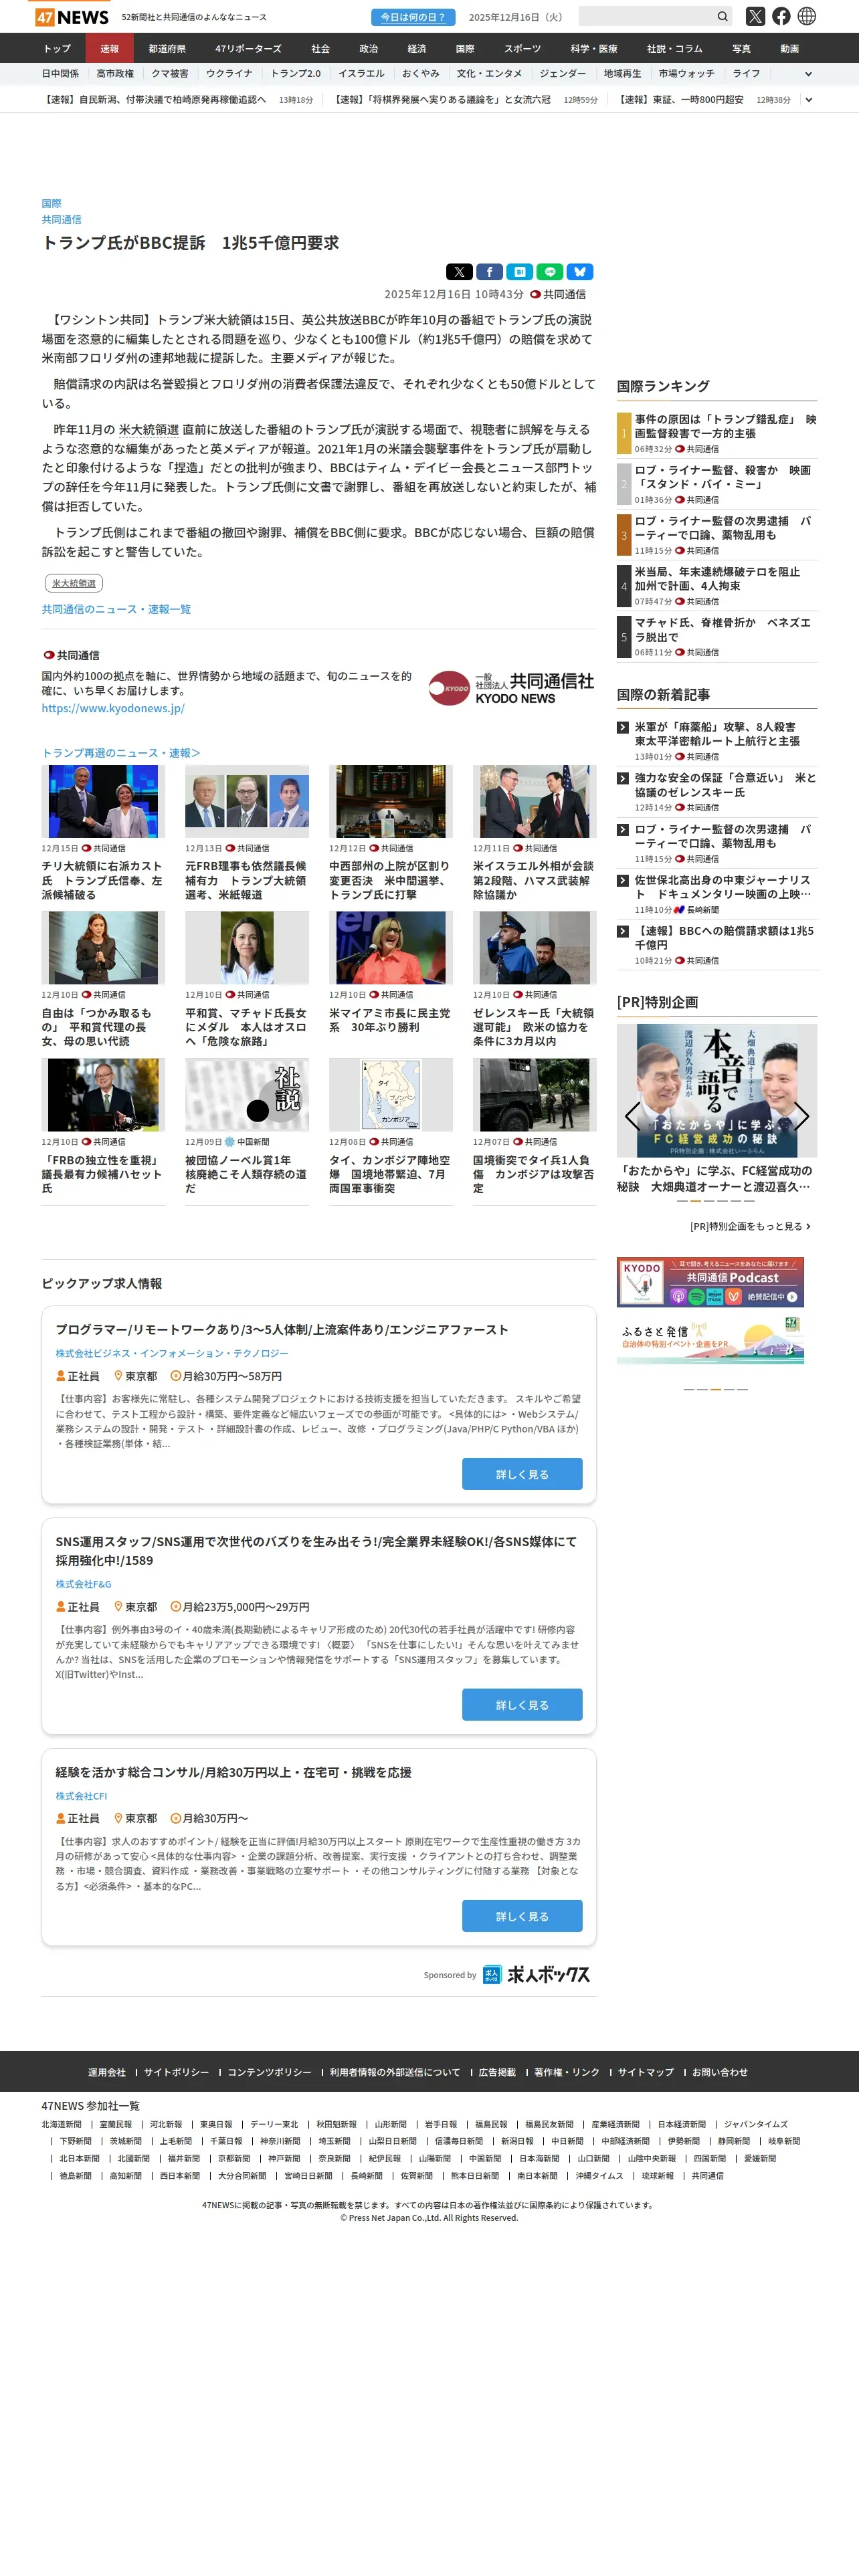This screenshot has width=859, height=2576.
Task: Open new article 強力な安全の保証「合意近い」
Action: 725,785
